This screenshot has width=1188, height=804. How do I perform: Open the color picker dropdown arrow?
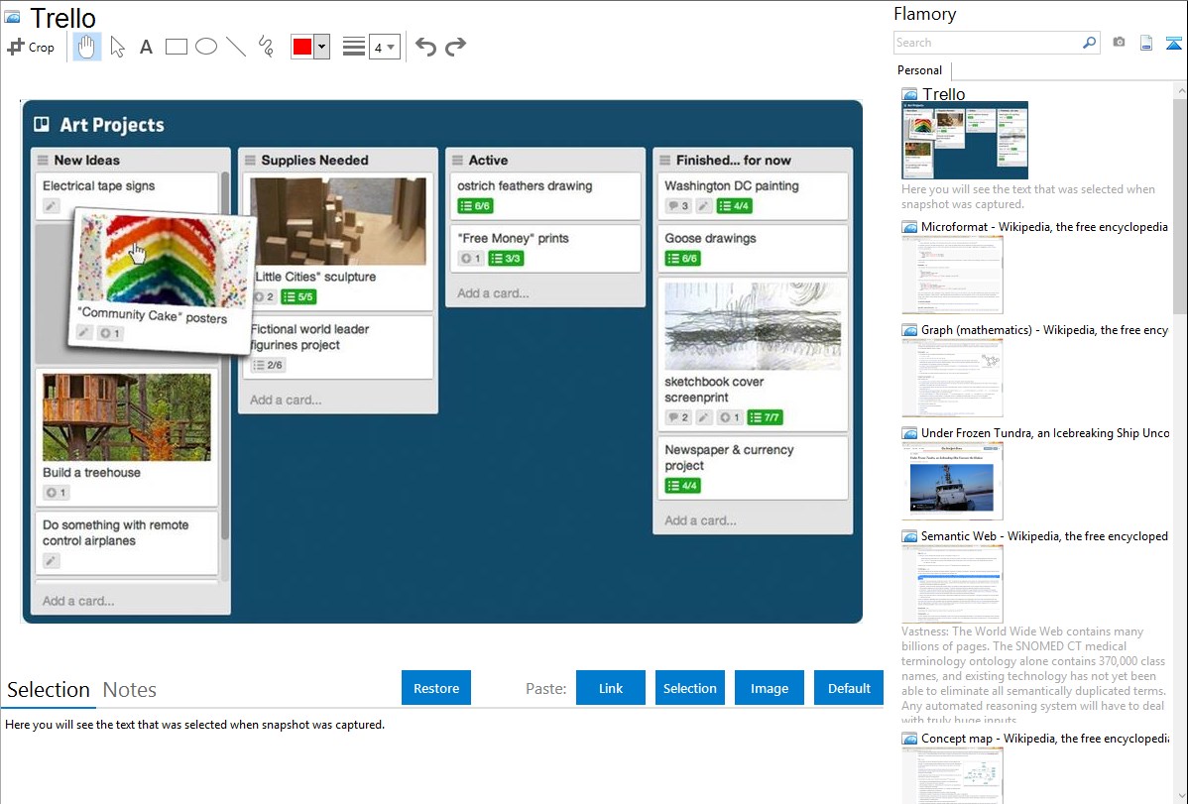click(322, 47)
